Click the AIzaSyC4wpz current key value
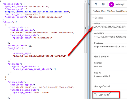This screenshot has height=99, width=127. tap(40, 56)
